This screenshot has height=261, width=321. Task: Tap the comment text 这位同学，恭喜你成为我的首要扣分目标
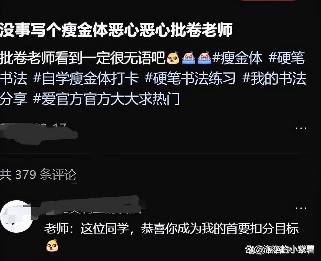[190, 228]
